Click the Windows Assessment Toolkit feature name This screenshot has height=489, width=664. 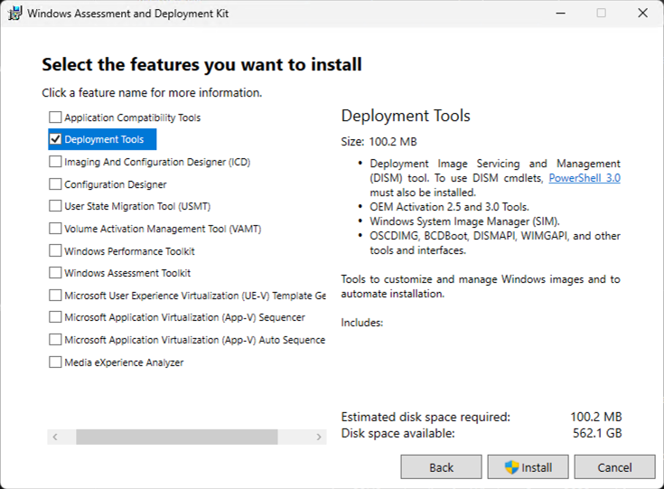[127, 273]
